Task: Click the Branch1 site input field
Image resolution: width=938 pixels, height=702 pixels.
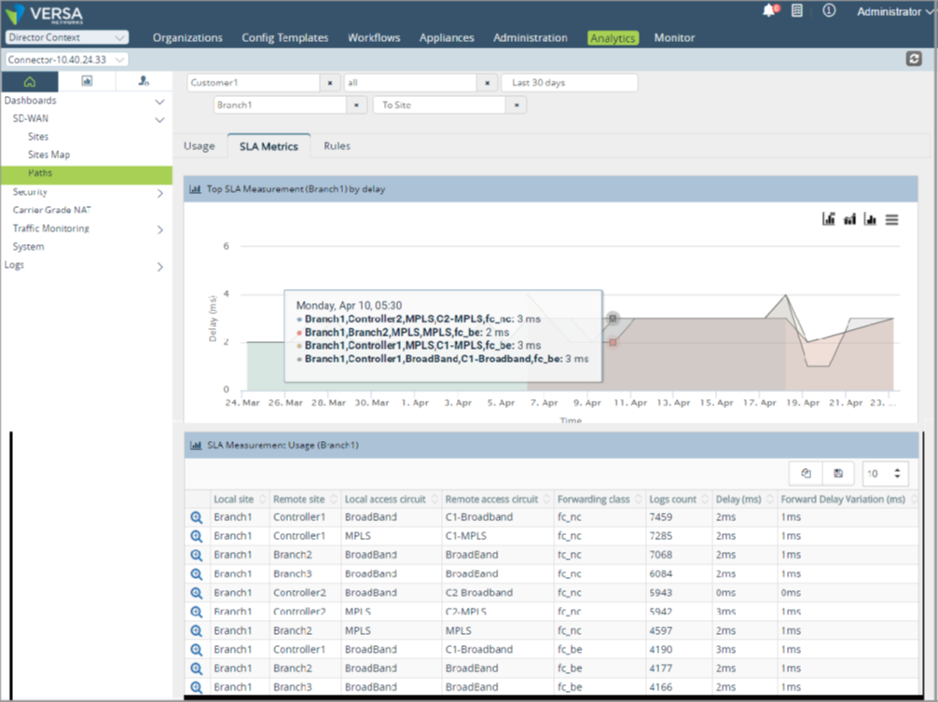Action: coord(280,105)
